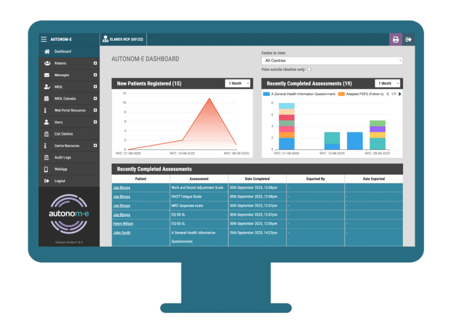Click the print icon in the top bar

point(395,39)
